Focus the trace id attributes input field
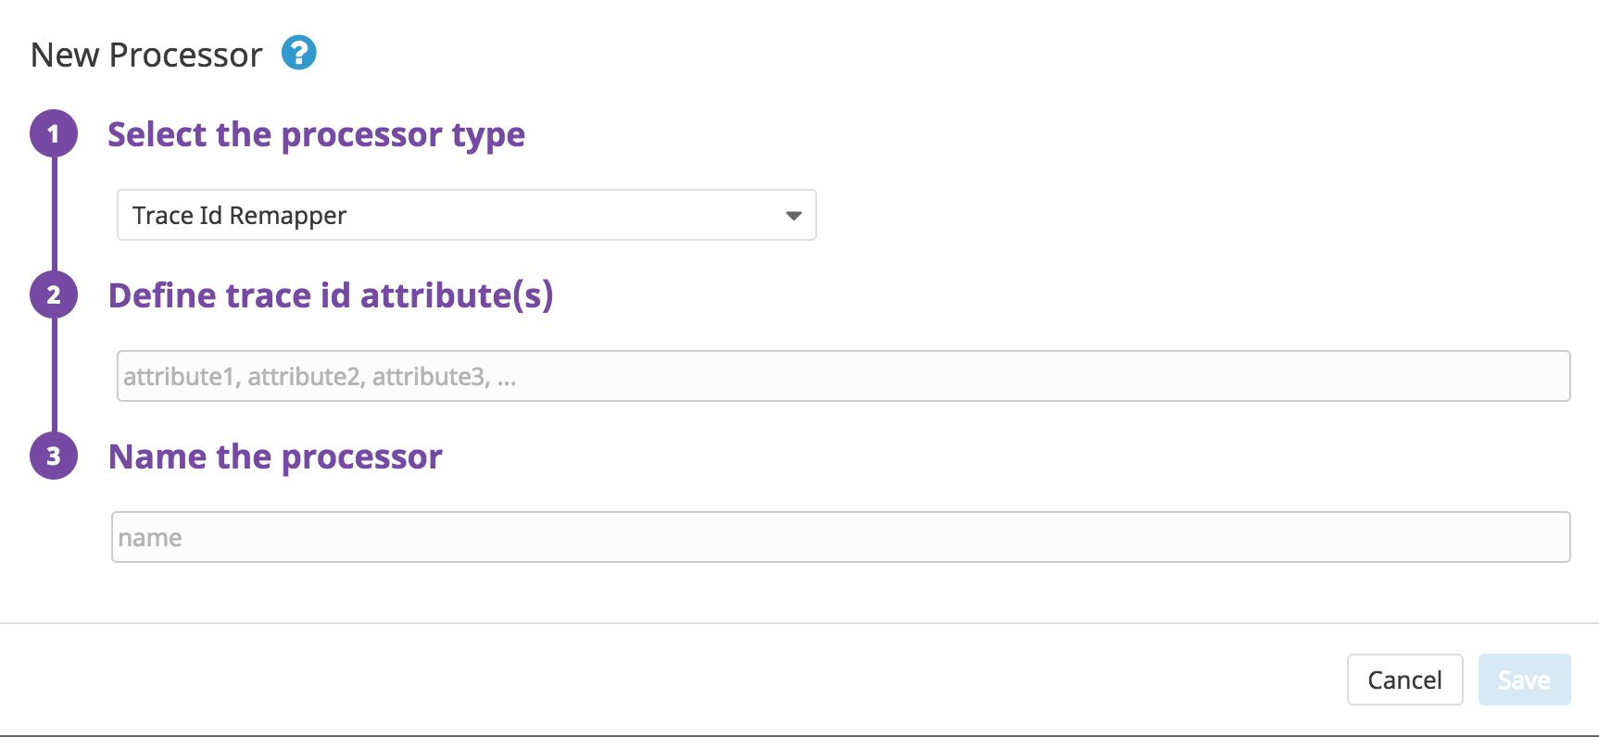Image resolution: width=1599 pixels, height=737 pixels. click(x=843, y=376)
